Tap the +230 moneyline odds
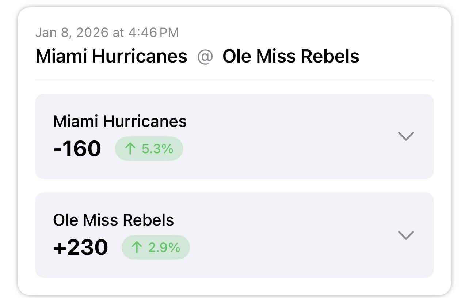Viewport: 469px width, 298px height. (x=81, y=248)
